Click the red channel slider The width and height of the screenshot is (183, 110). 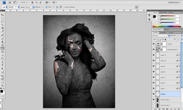pyautogui.click(x=167, y=16)
